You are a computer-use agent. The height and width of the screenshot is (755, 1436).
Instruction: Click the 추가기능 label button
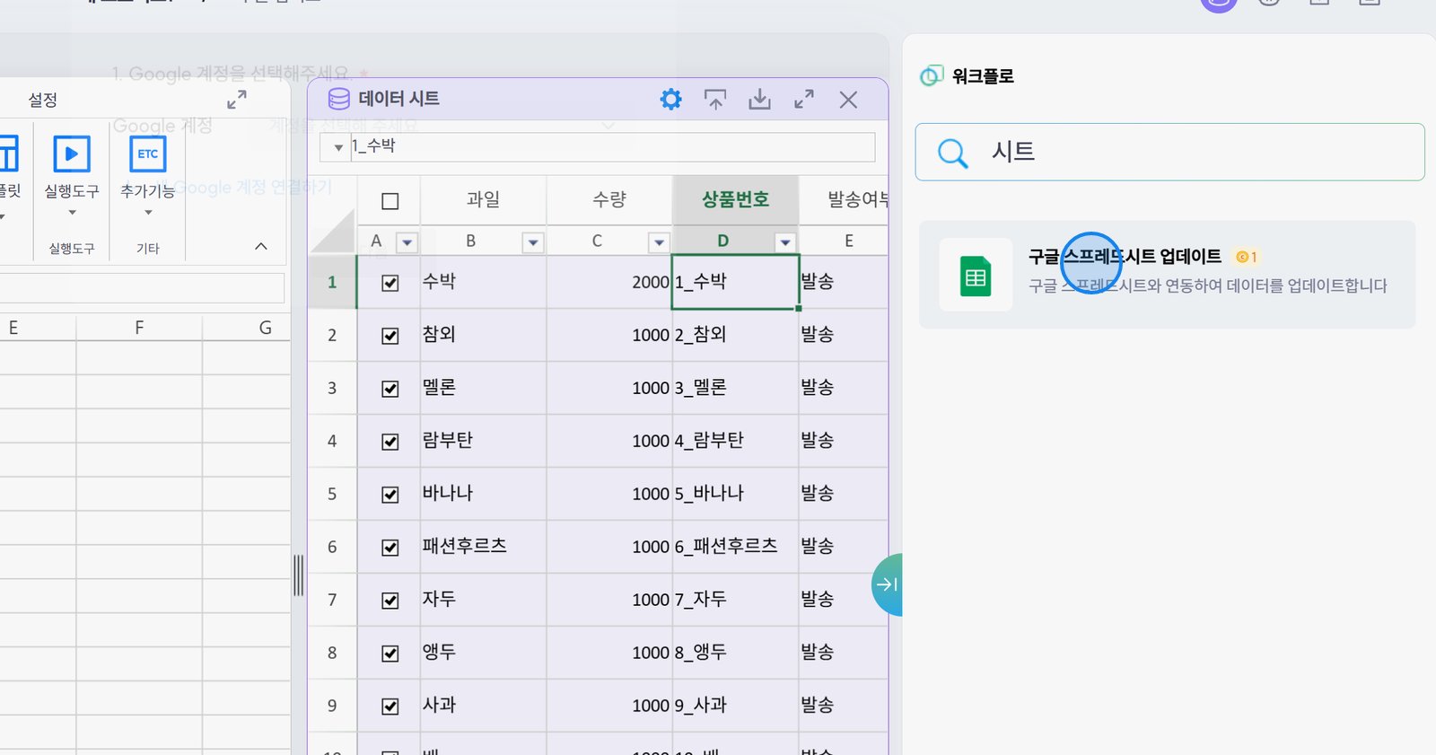(148, 191)
